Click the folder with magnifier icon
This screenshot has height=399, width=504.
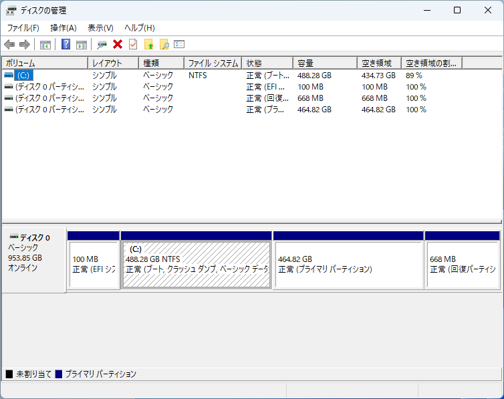click(x=164, y=44)
